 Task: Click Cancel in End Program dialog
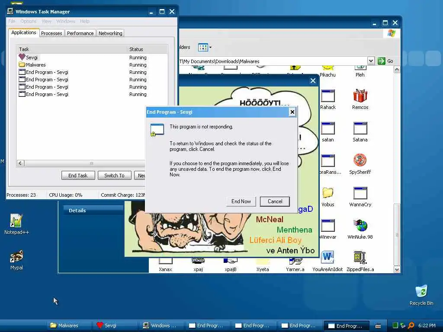pyautogui.click(x=275, y=201)
